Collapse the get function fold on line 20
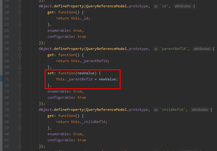This screenshot has height=151, width=217. (20, 12)
